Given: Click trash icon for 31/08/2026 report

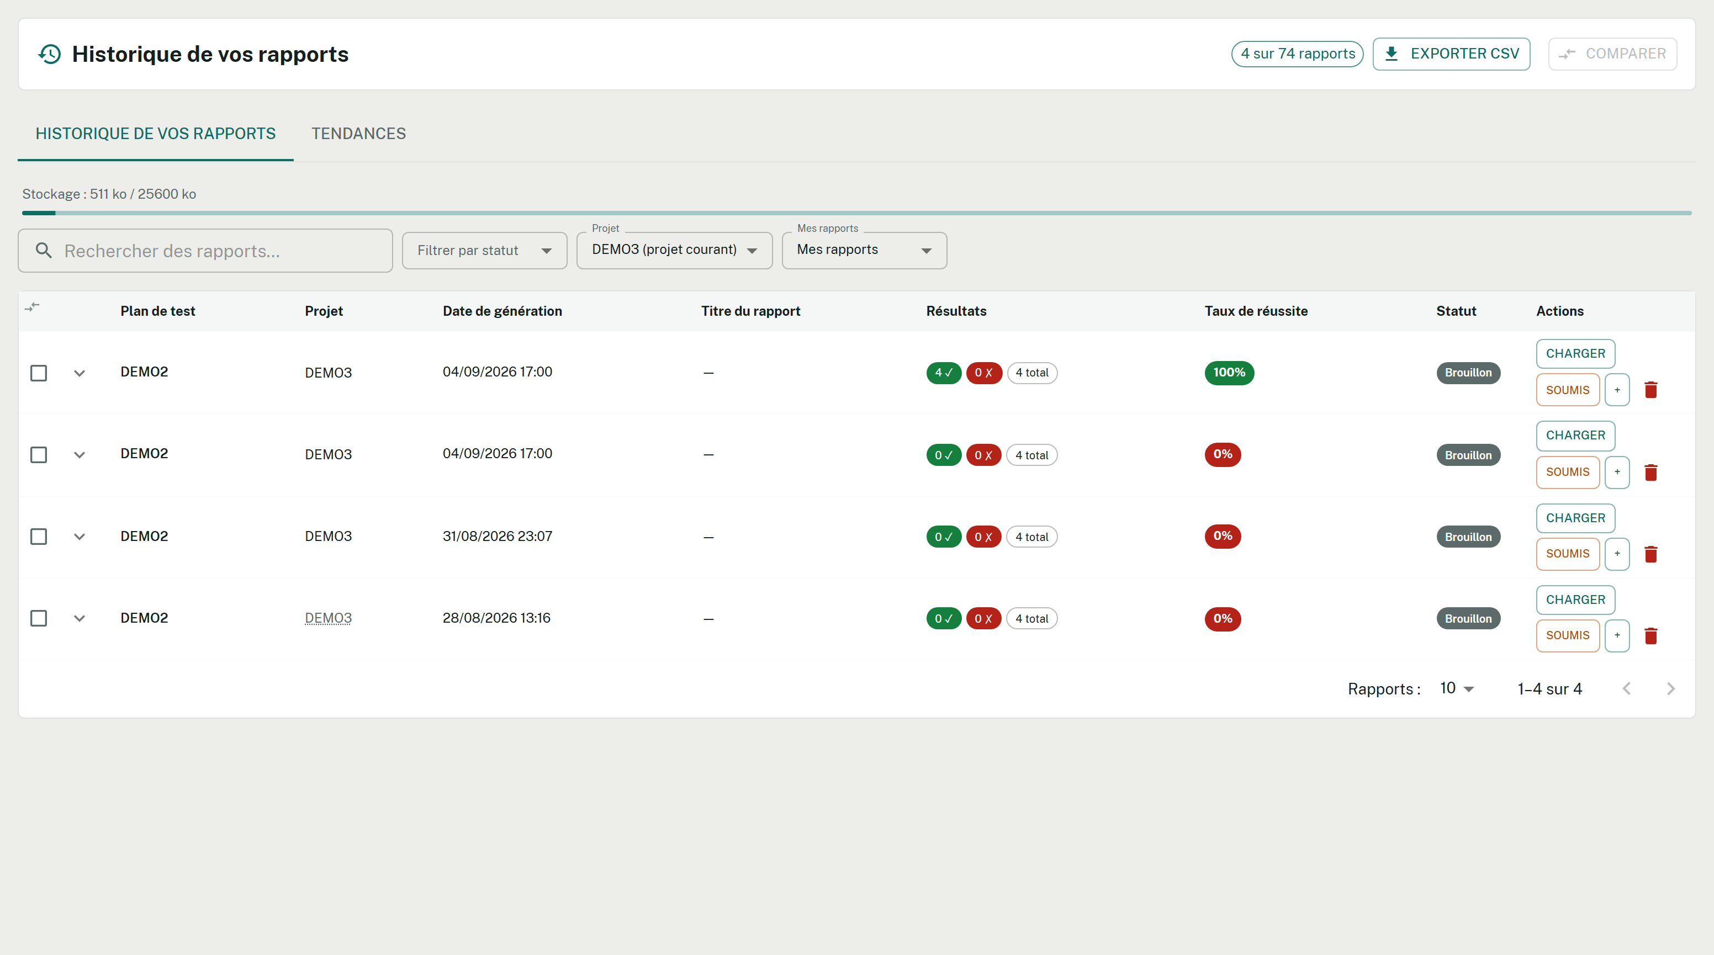Looking at the screenshot, I should 1651,554.
